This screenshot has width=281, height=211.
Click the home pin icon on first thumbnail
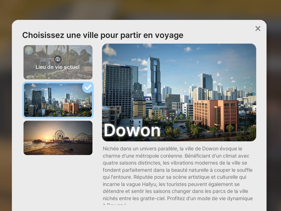[58, 59]
